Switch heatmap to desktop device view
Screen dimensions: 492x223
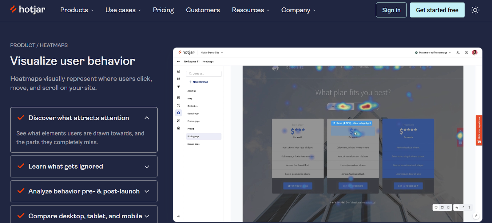coord(436,207)
